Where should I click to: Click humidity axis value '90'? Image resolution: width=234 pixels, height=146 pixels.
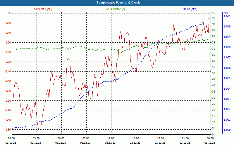pos(214,24)
